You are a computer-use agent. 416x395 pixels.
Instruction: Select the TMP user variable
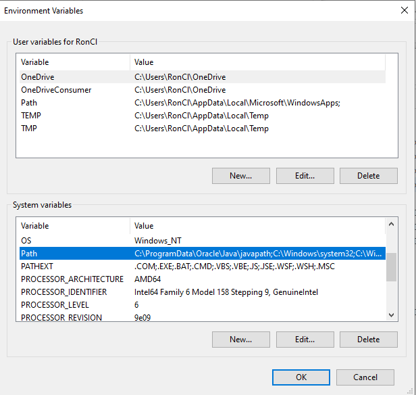(x=74, y=129)
